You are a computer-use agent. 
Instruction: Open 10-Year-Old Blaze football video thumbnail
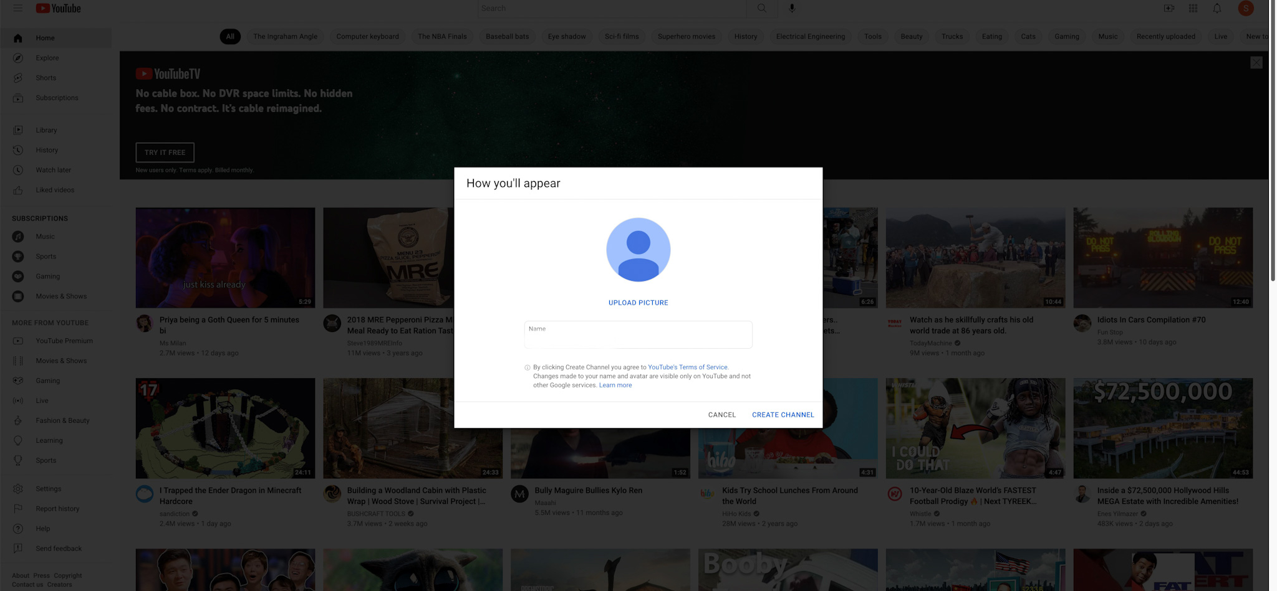[975, 428]
